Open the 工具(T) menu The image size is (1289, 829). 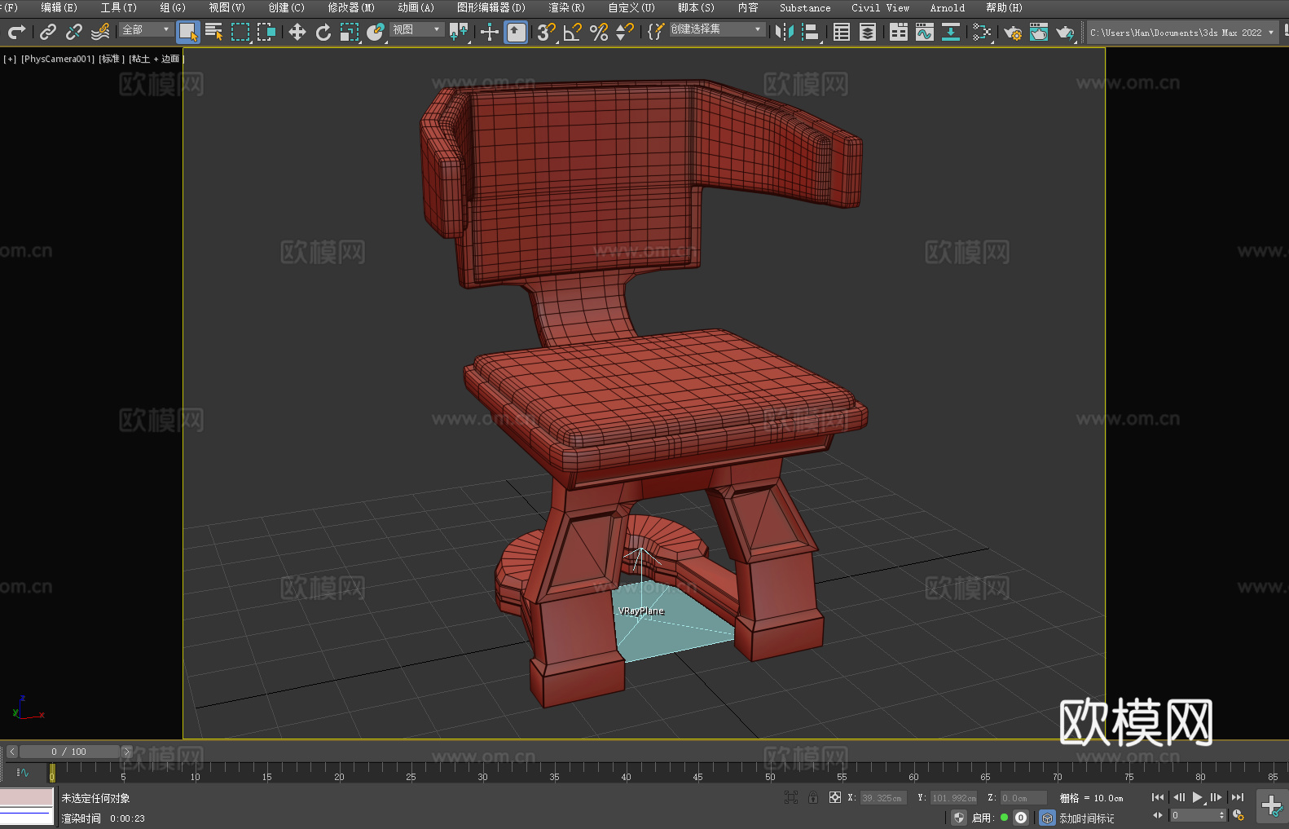(119, 7)
